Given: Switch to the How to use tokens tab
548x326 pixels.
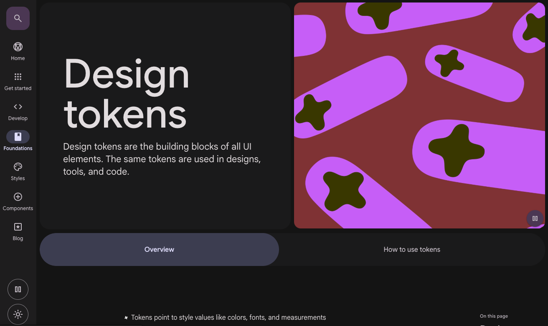Looking at the screenshot, I should (x=412, y=249).
